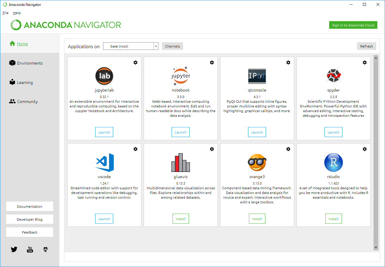This screenshot has width=385, height=267.
Task: Install glueviz
Action: click(x=181, y=219)
